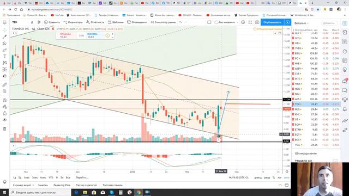Open the notifications bell in right sidebar
The image size is (349, 196).
345,109
